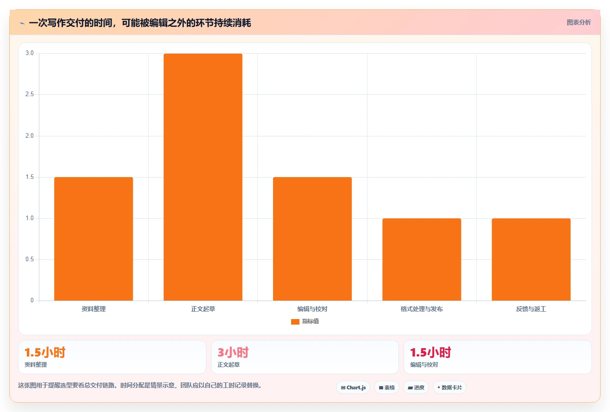Click the 0.5 y-axis tick label
Screen dimensions: 610x412
(30, 259)
